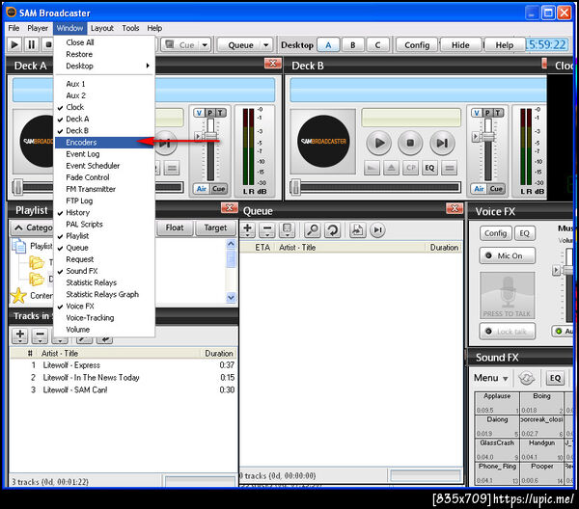Click the main toolbar Pause icon
The image size is (579, 509).
click(32, 45)
